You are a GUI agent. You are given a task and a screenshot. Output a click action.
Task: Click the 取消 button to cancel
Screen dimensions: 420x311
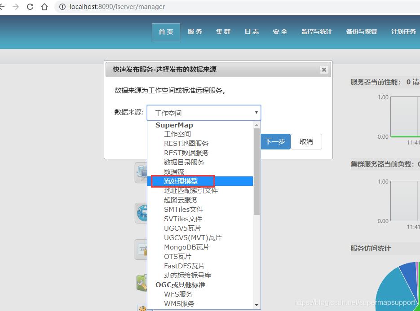pyautogui.click(x=306, y=141)
